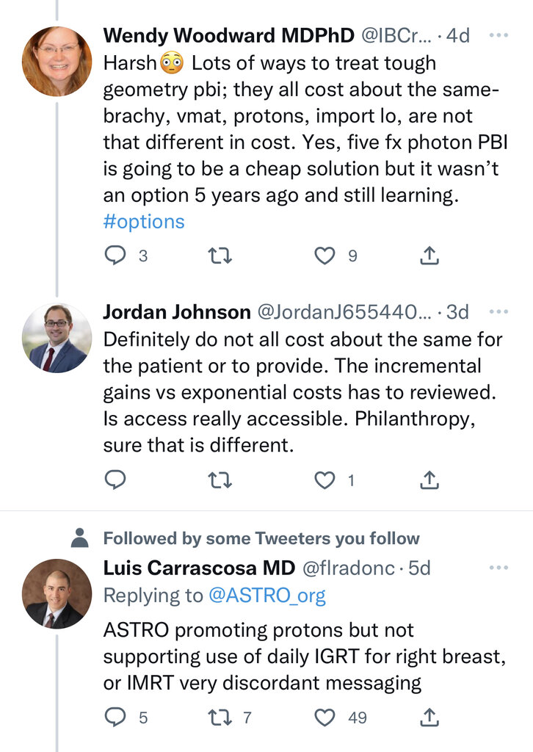
Task: Retweet Luis Carrascosa's tweet
Action: [x=219, y=717]
